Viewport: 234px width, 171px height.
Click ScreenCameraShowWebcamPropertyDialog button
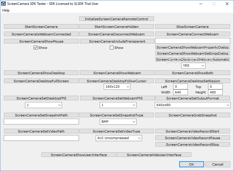click(x=193, y=47)
